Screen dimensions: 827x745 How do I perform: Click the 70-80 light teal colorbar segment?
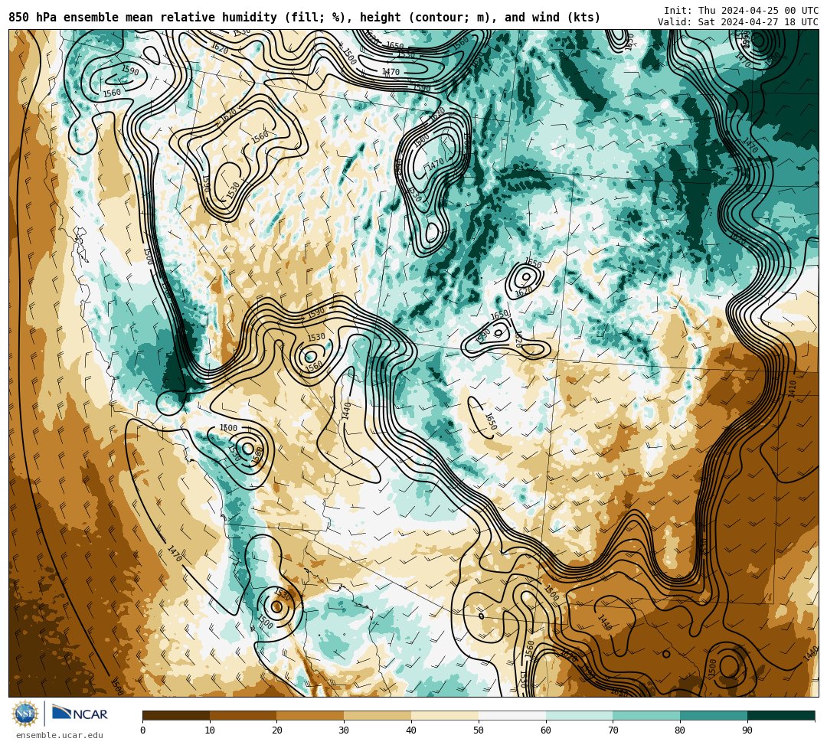point(646,715)
